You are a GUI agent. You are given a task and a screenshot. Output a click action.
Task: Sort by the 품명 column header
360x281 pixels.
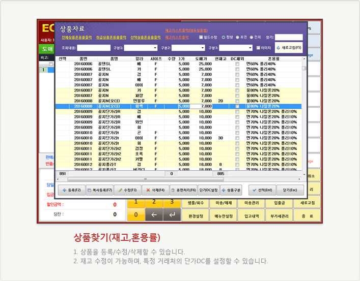[x=114, y=58]
